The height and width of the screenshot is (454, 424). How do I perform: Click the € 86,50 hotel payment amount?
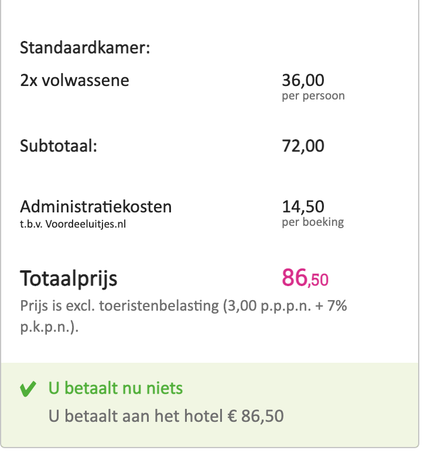(255, 417)
